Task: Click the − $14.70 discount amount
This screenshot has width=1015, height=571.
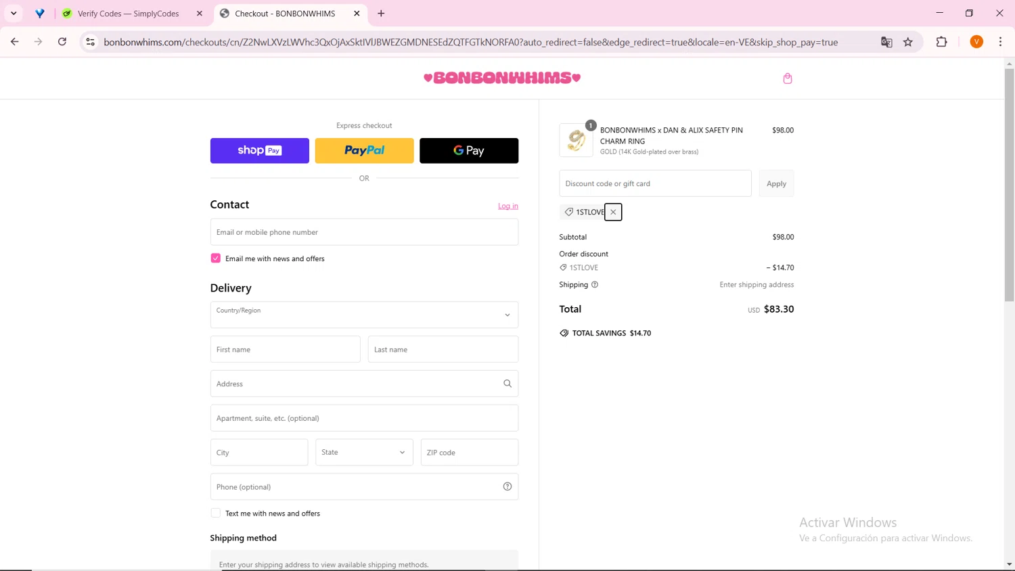Action: 780,267
